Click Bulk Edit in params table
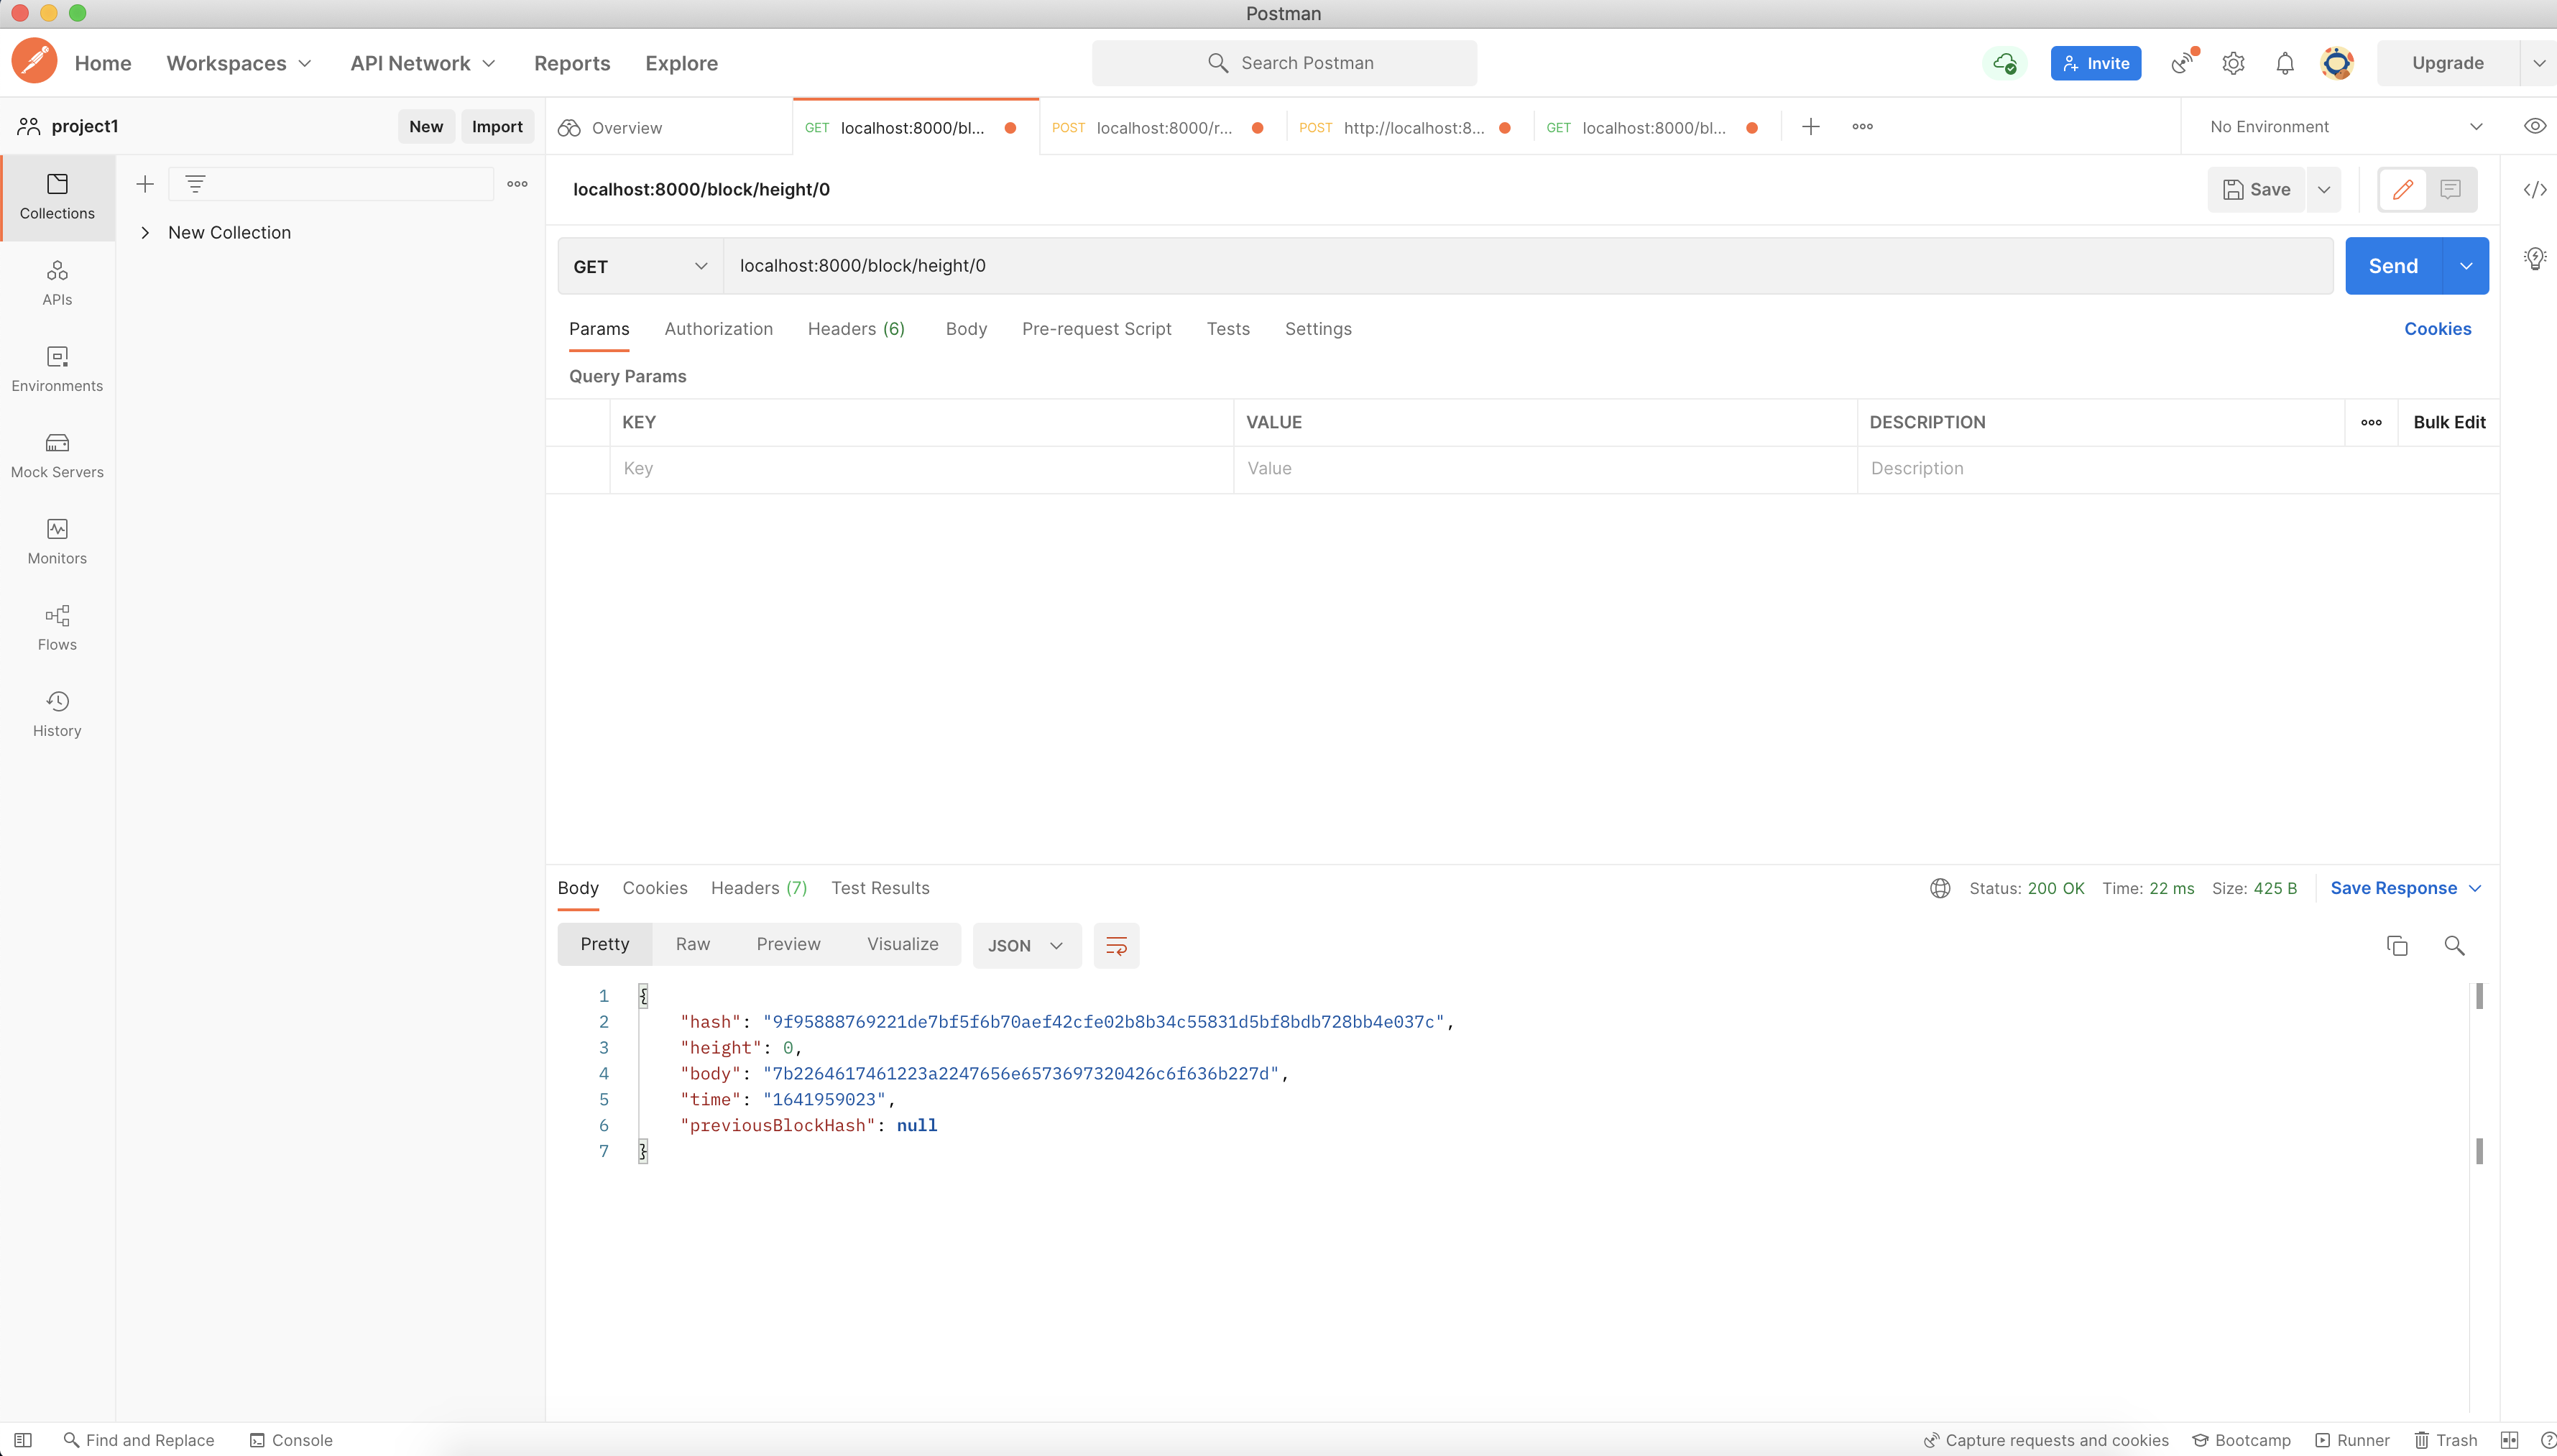Screen dimensions: 2557x1456 click(2449, 422)
